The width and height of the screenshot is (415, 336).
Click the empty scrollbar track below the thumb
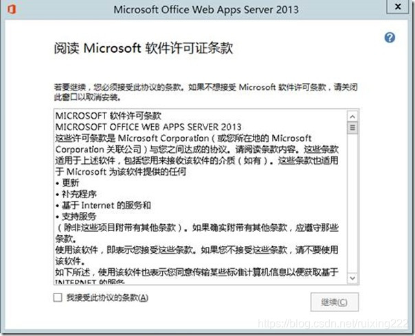coord(352,204)
